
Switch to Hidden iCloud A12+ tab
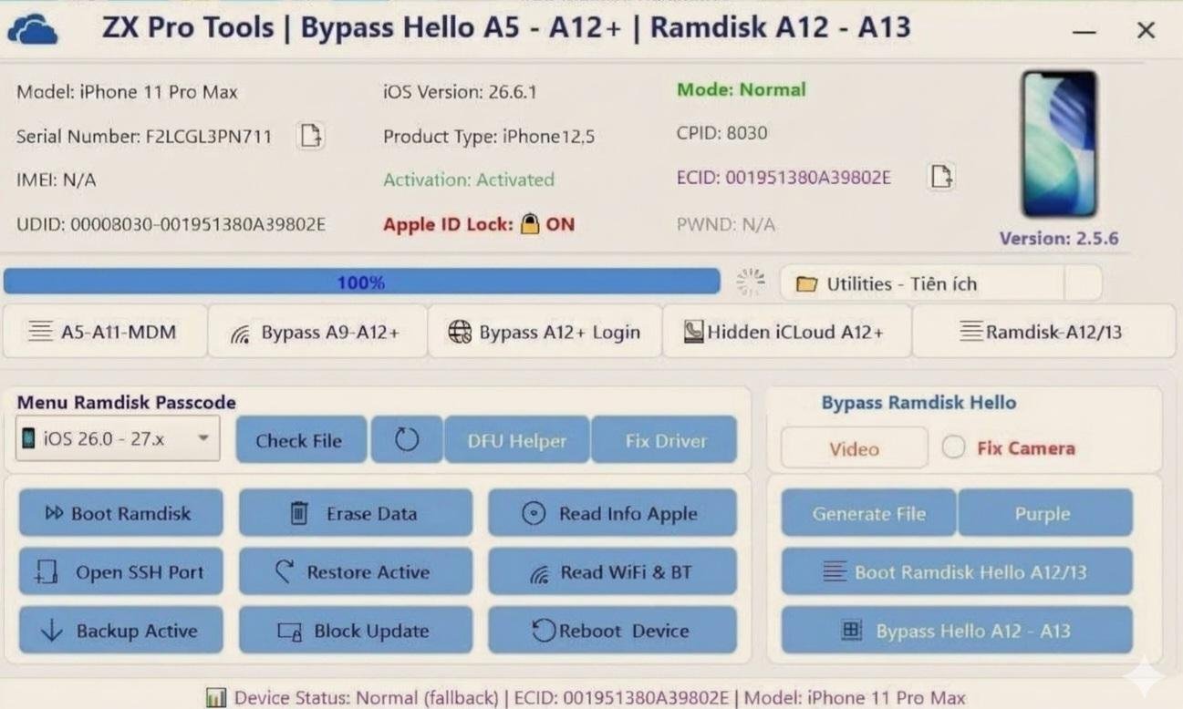(787, 333)
